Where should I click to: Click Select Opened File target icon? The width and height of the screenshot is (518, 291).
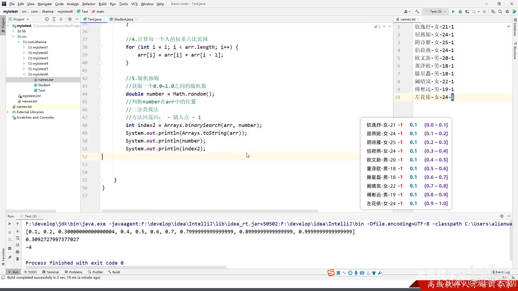click(x=47, y=19)
